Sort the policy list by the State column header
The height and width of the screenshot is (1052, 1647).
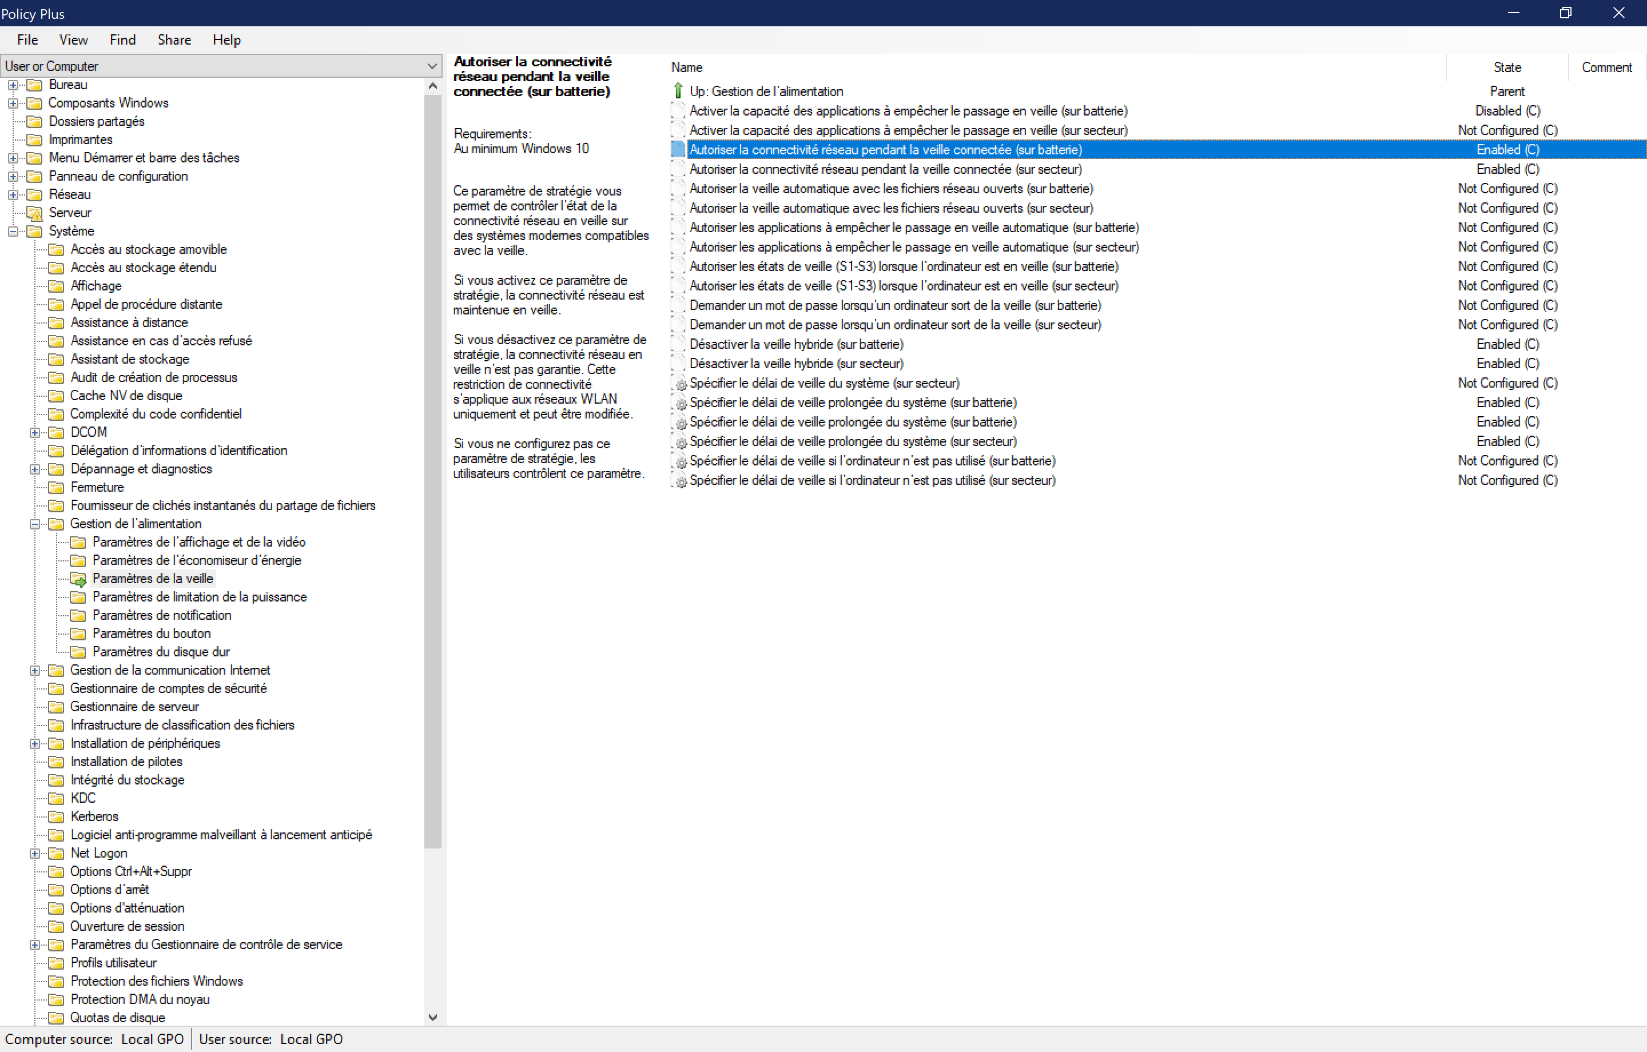pyautogui.click(x=1506, y=67)
